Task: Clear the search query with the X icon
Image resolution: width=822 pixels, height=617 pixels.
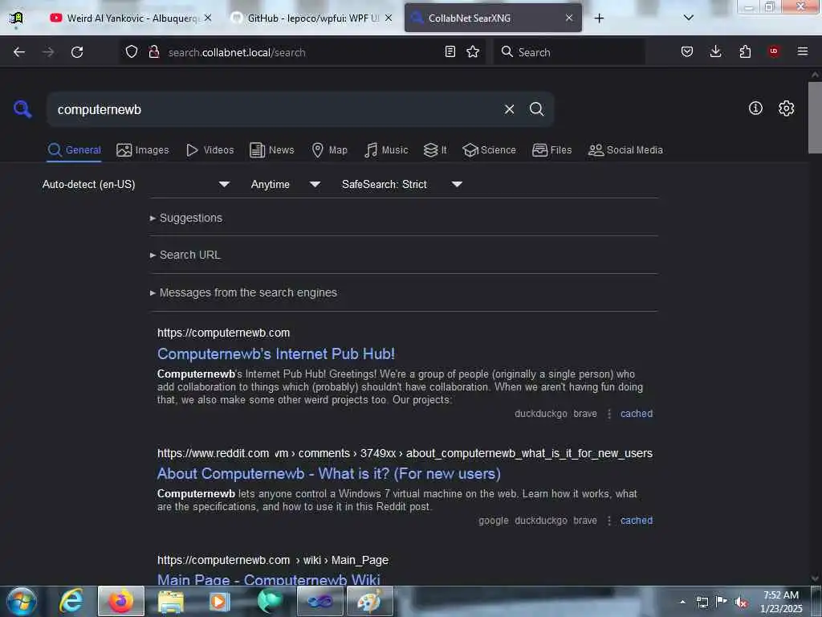Action: [509, 109]
